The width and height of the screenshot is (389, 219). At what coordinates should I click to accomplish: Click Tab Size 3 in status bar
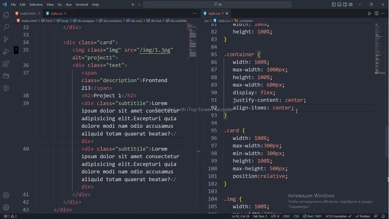pyautogui.click(x=260, y=217)
